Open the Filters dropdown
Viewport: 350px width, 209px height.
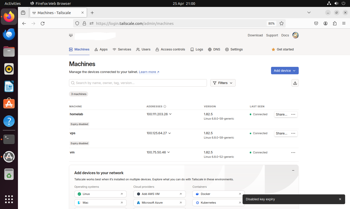[x=223, y=83]
